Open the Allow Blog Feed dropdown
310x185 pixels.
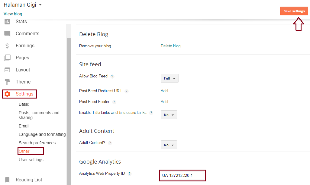170,78
